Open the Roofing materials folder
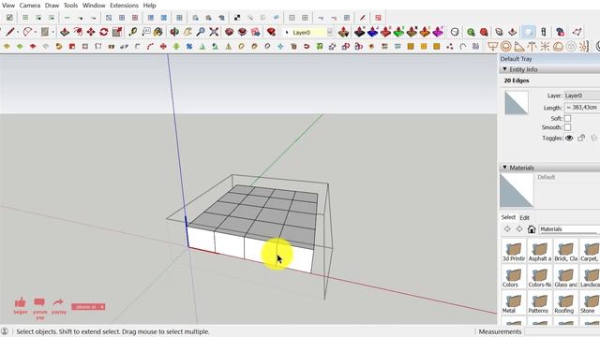The height and width of the screenshot is (337, 600). point(565,303)
